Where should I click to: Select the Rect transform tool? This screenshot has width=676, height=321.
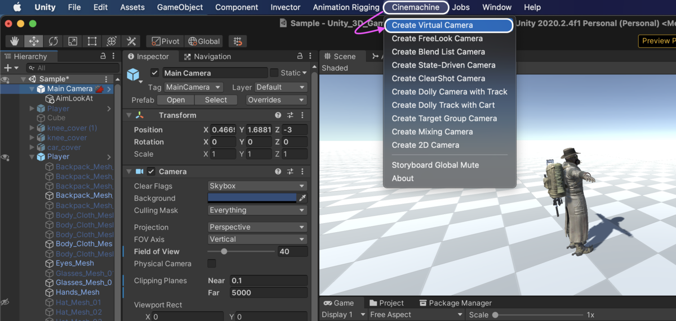point(92,41)
